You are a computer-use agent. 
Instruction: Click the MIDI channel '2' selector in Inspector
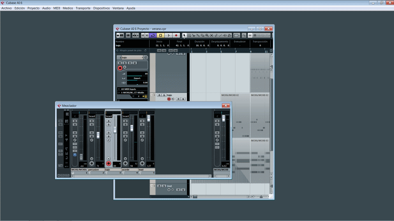pyautogui.click(x=138, y=96)
